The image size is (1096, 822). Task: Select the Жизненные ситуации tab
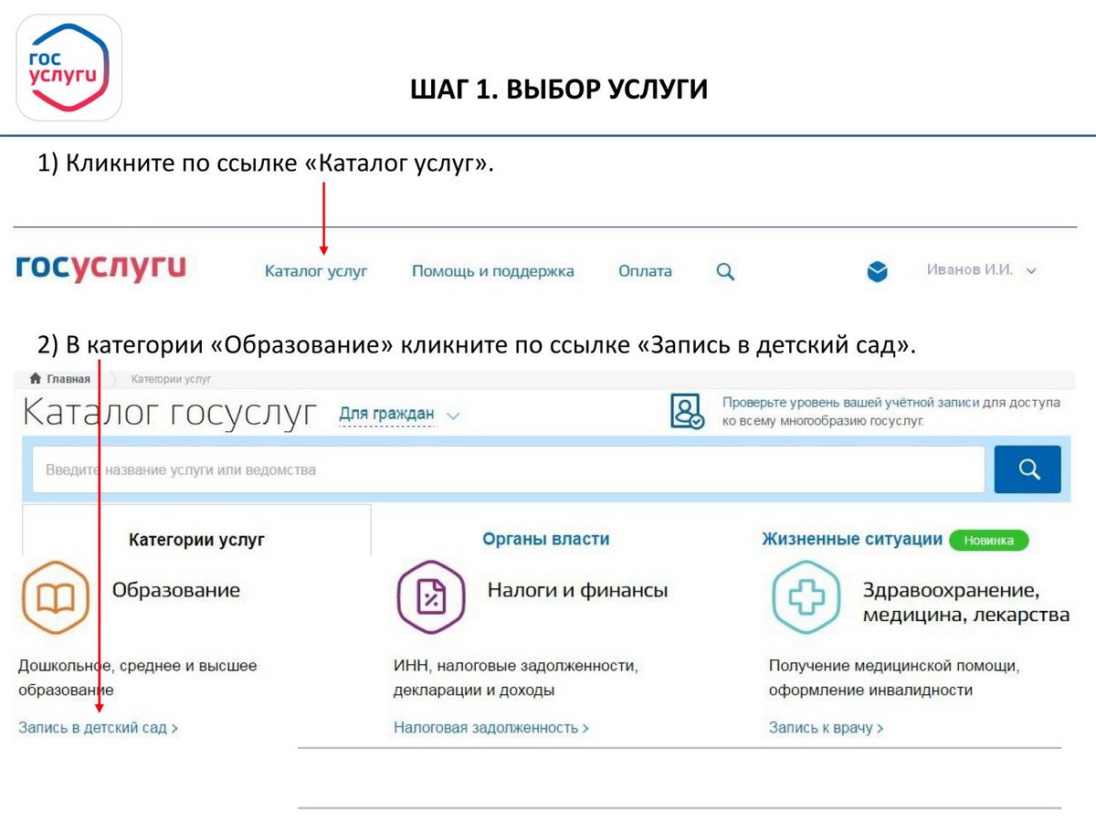tap(852, 539)
